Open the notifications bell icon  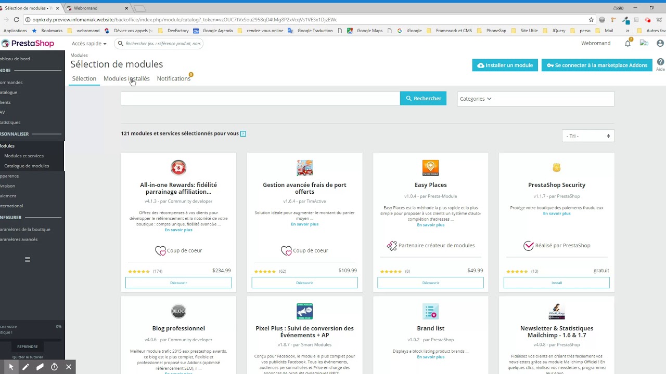(628, 44)
